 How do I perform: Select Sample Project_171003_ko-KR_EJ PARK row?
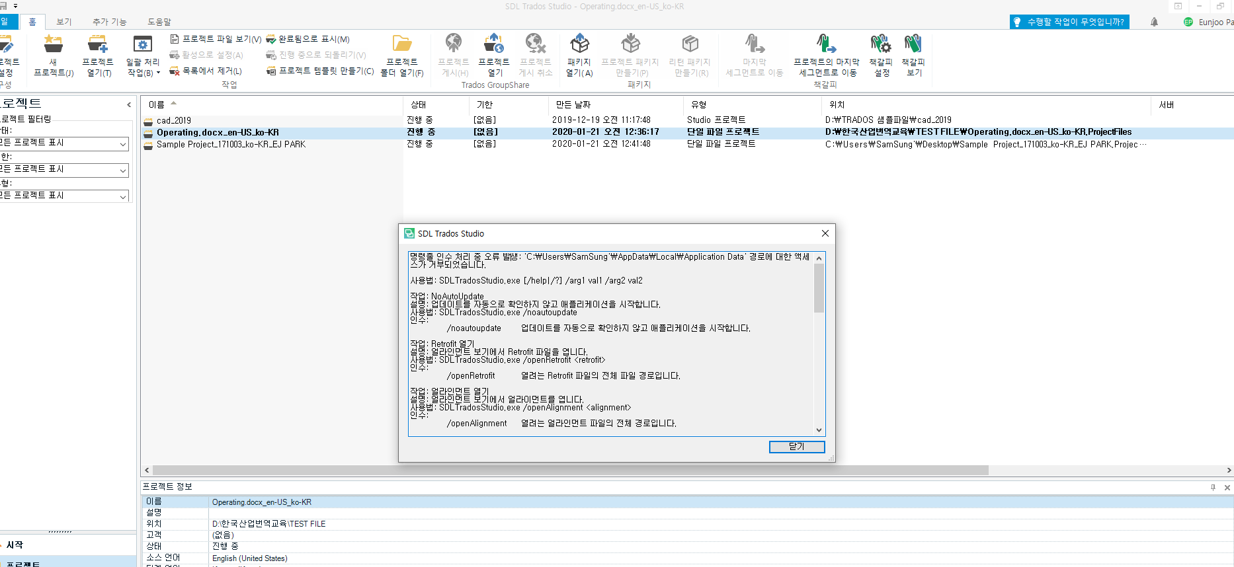[x=688, y=144]
